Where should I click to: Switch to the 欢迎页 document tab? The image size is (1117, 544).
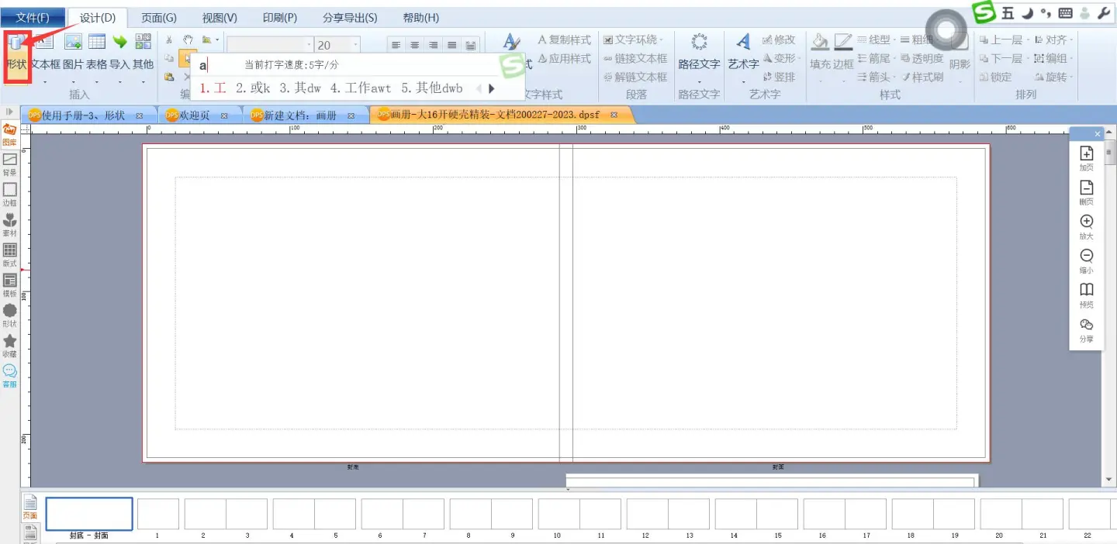point(194,115)
